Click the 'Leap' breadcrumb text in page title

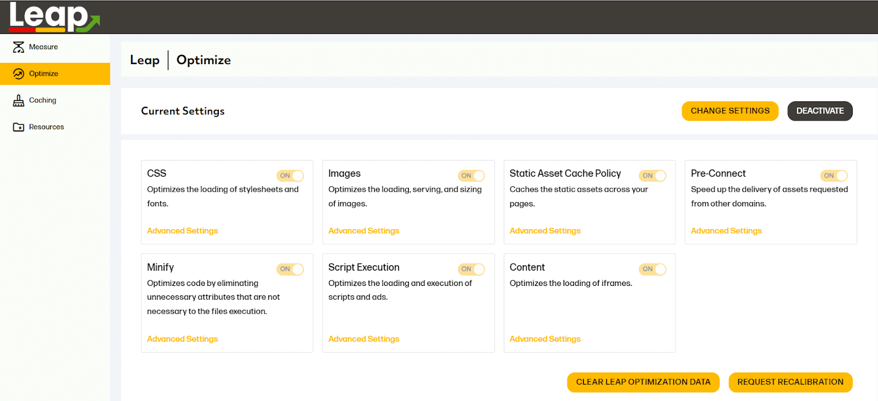(145, 60)
